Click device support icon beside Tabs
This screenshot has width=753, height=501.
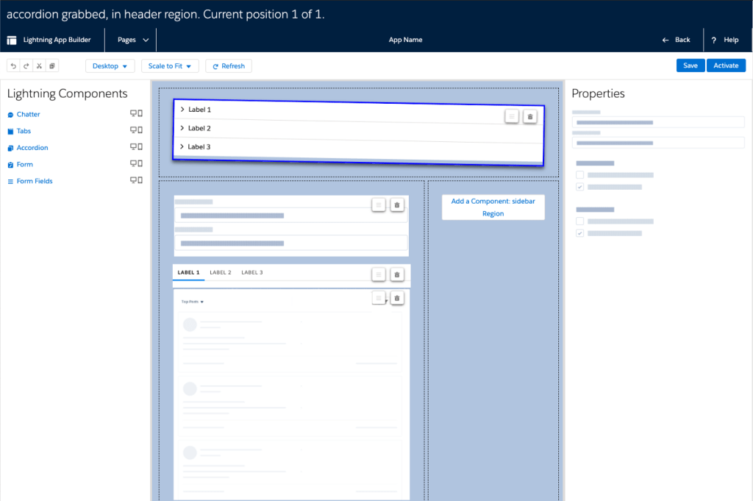click(x=136, y=130)
